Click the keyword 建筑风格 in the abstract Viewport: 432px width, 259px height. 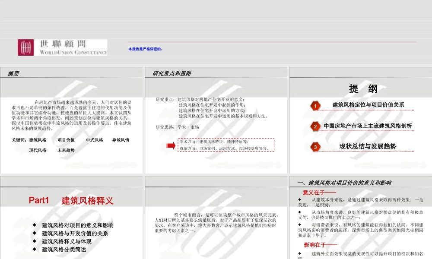38,140
